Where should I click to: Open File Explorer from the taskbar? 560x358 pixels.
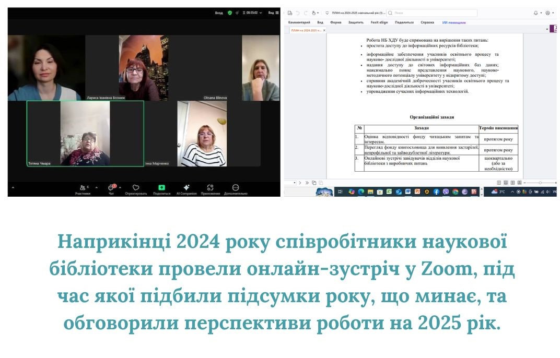pyautogui.click(x=370, y=192)
